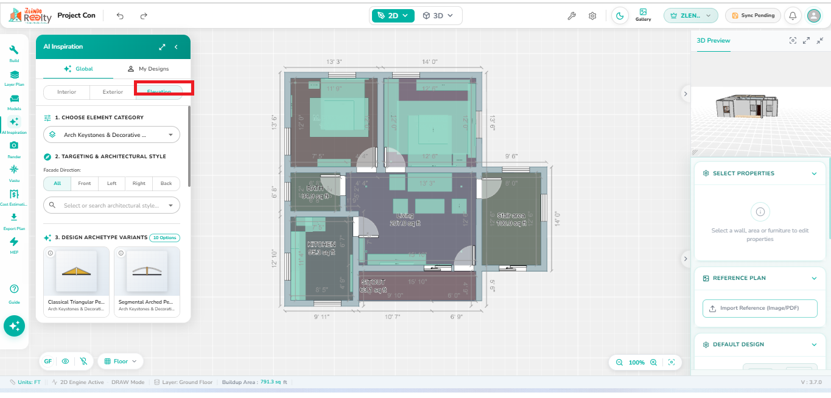This screenshot has width=831, height=398.
Task: Open the Vastu compass tool
Action: coord(14,173)
